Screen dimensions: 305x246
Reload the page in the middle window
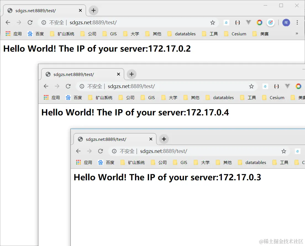[x=68, y=86]
